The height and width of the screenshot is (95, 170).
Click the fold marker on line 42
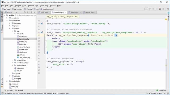(46, 61)
